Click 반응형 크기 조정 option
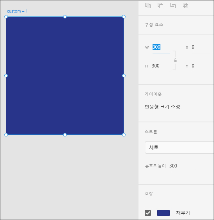Image resolution: width=214 pixels, height=220 pixels. point(162,107)
